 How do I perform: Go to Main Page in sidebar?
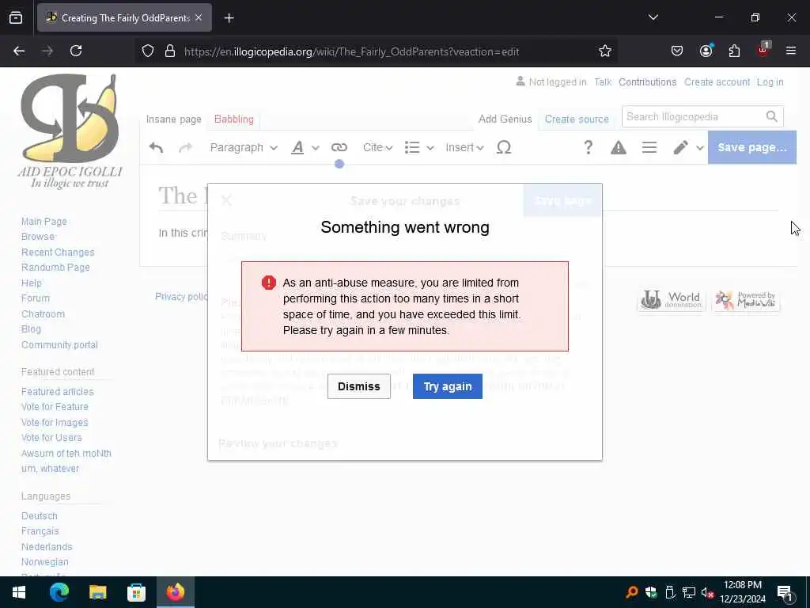[44, 222]
